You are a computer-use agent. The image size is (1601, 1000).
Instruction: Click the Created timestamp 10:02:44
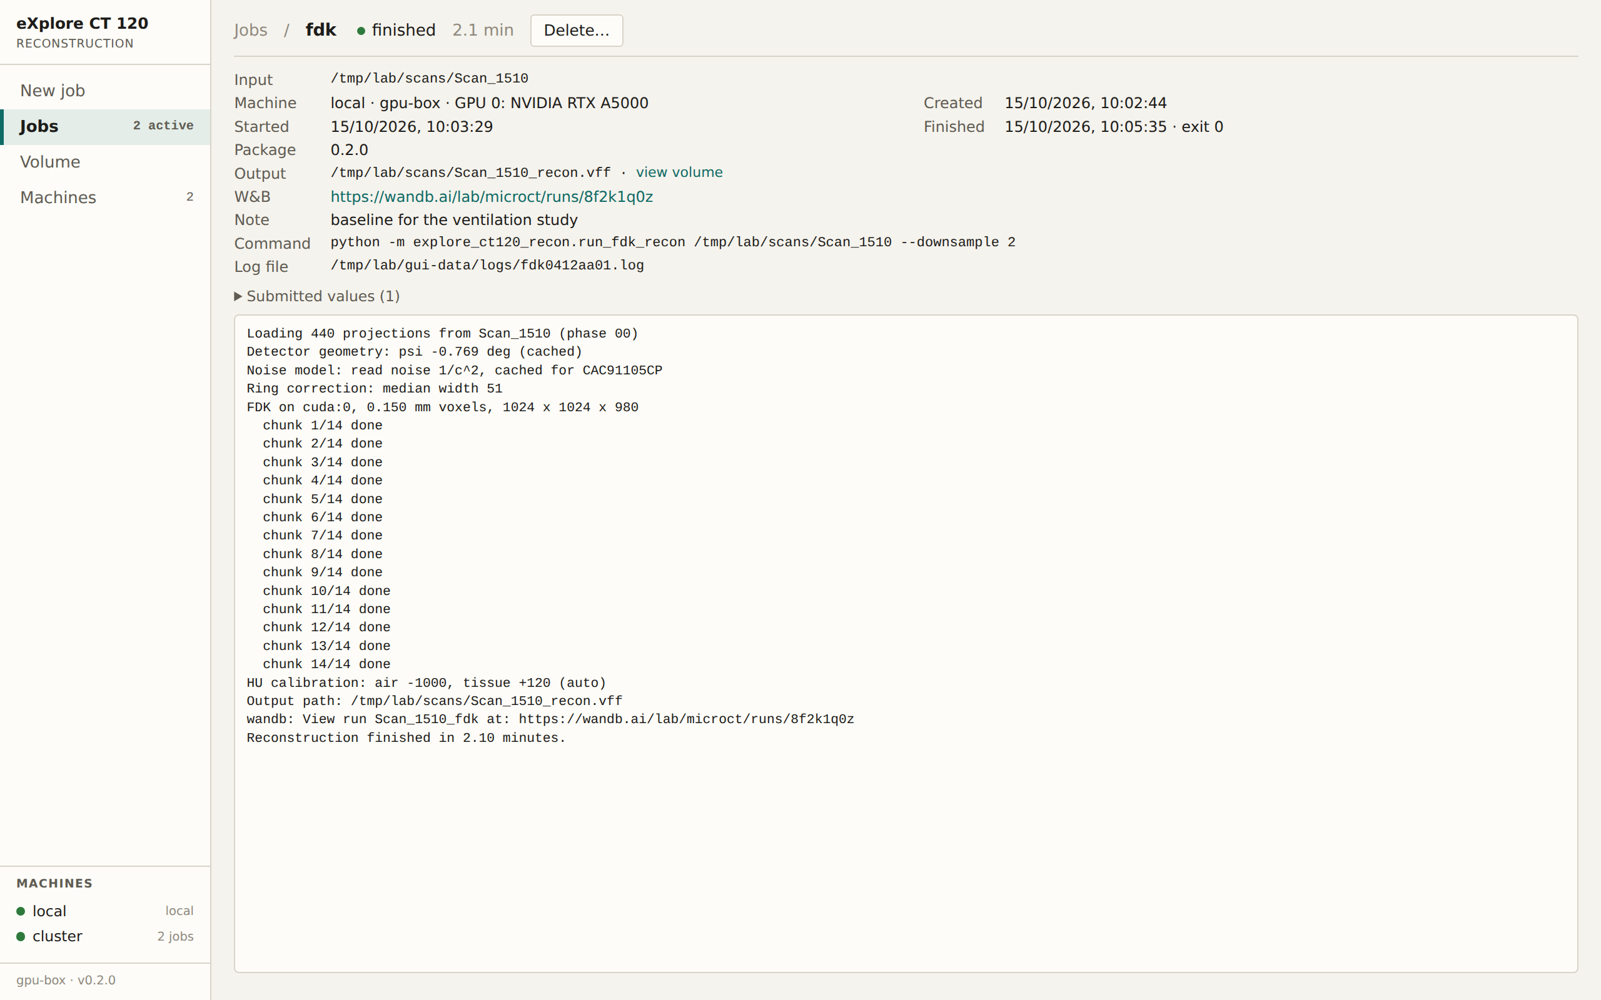pos(1085,103)
